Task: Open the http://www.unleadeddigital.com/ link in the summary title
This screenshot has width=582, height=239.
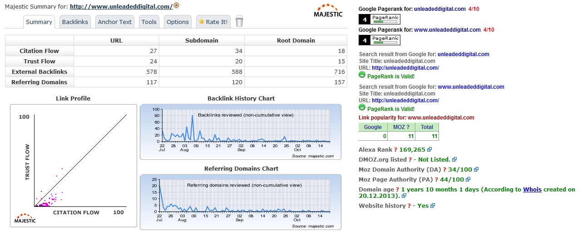Action: pyautogui.click(x=121, y=6)
